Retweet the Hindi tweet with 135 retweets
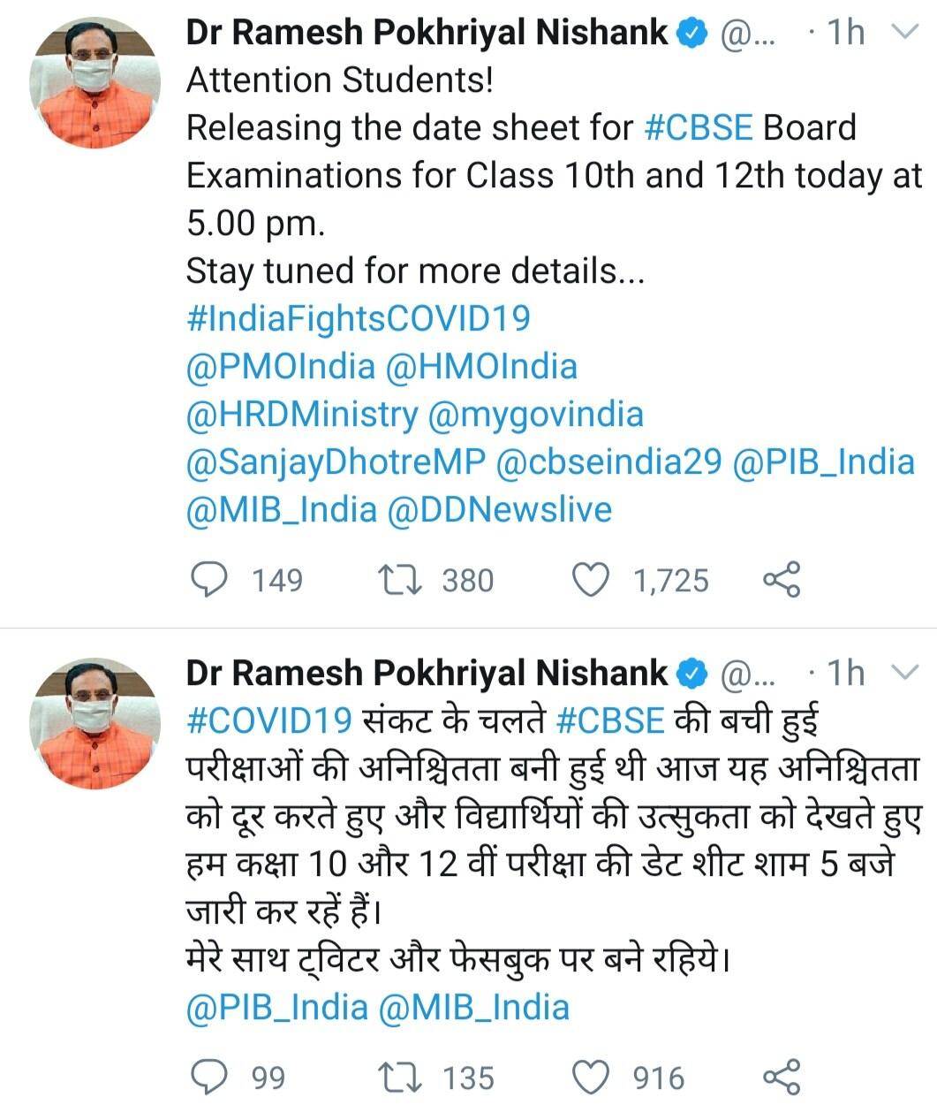937x1120 pixels. pyautogui.click(x=399, y=1078)
